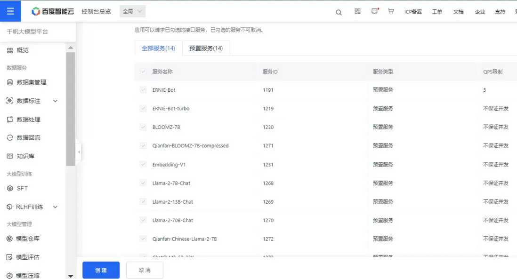Image resolution: width=517 pixels, height=279 pixels.
Task: Click the Llama-2-70B-Chat service name
Action: 172,220
